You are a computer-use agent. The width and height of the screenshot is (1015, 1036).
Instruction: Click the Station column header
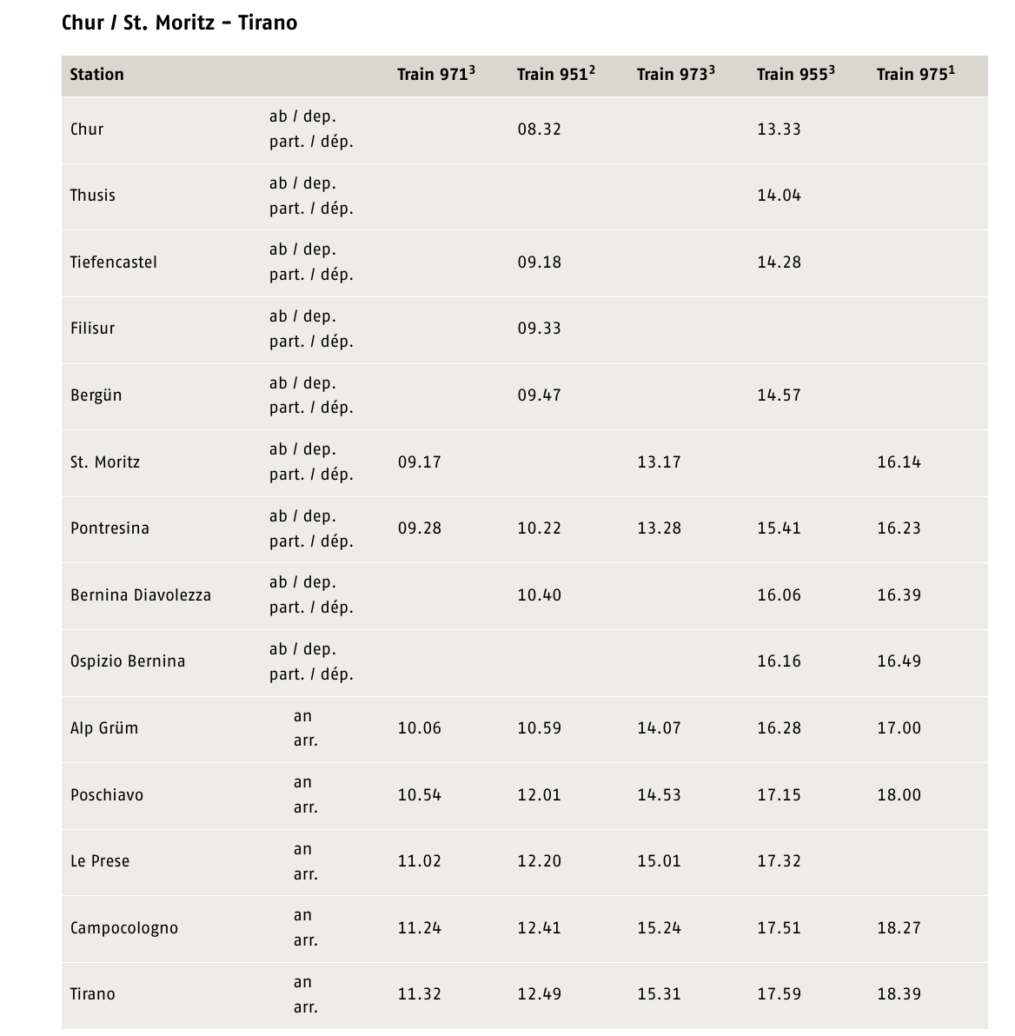97,74
